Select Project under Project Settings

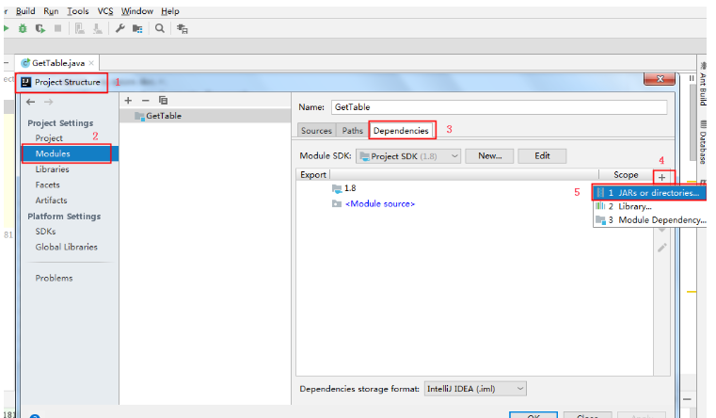49,138
